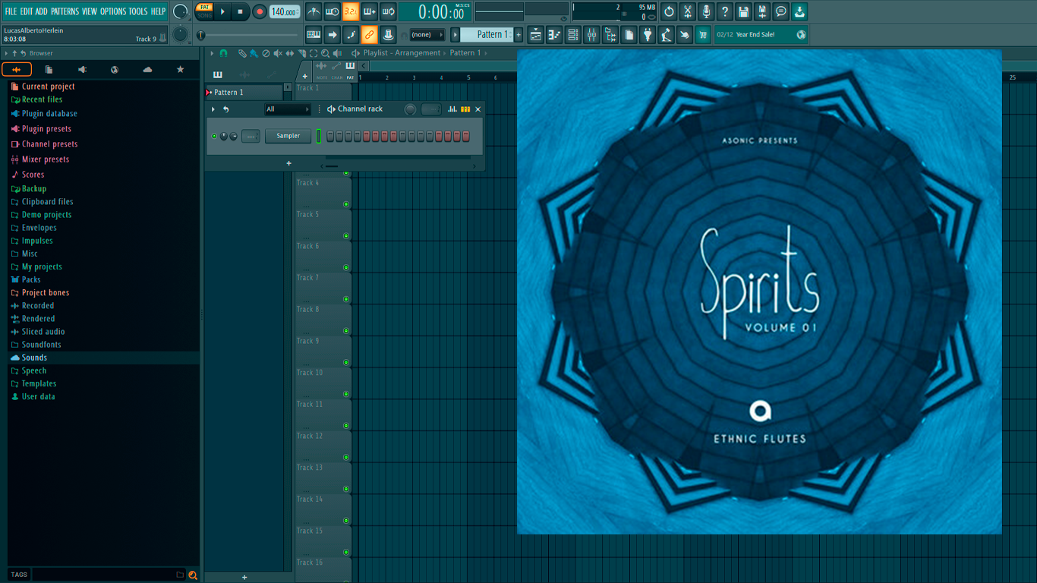The height and width of the screenshot is (583, 1037).
Task: Add a new pattern with the plus button
Action: pos(518,34)
